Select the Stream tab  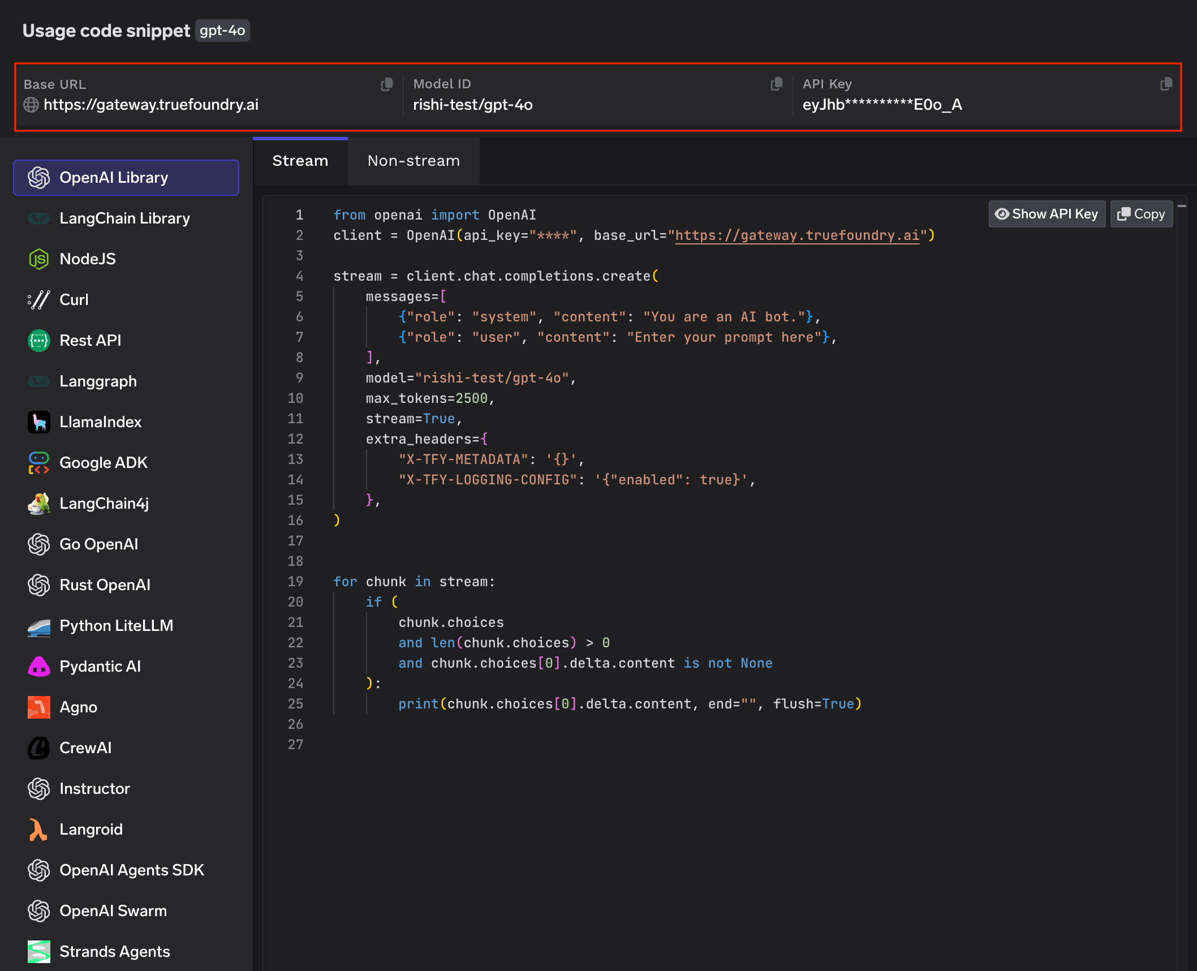[x=300, y=161]
